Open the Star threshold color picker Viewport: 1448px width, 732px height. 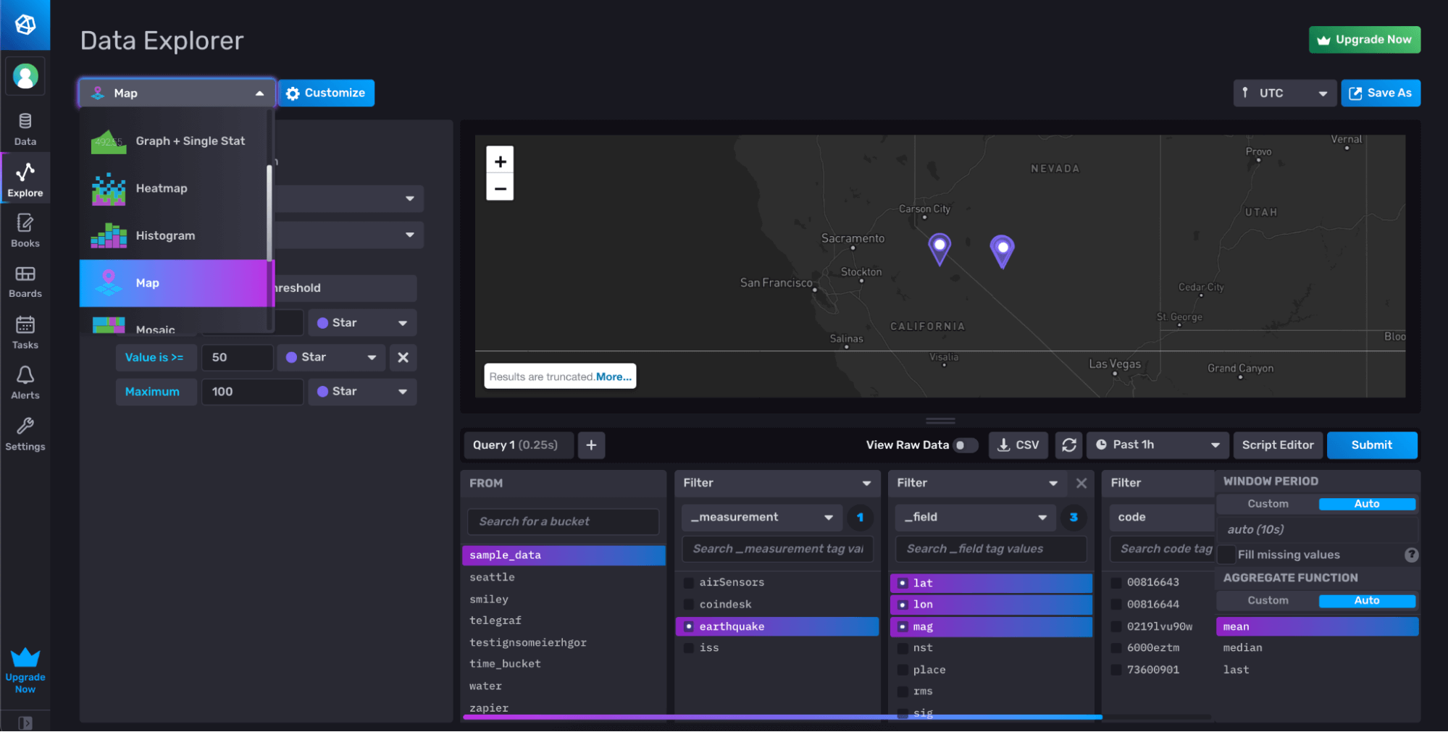tap(361, 322)
